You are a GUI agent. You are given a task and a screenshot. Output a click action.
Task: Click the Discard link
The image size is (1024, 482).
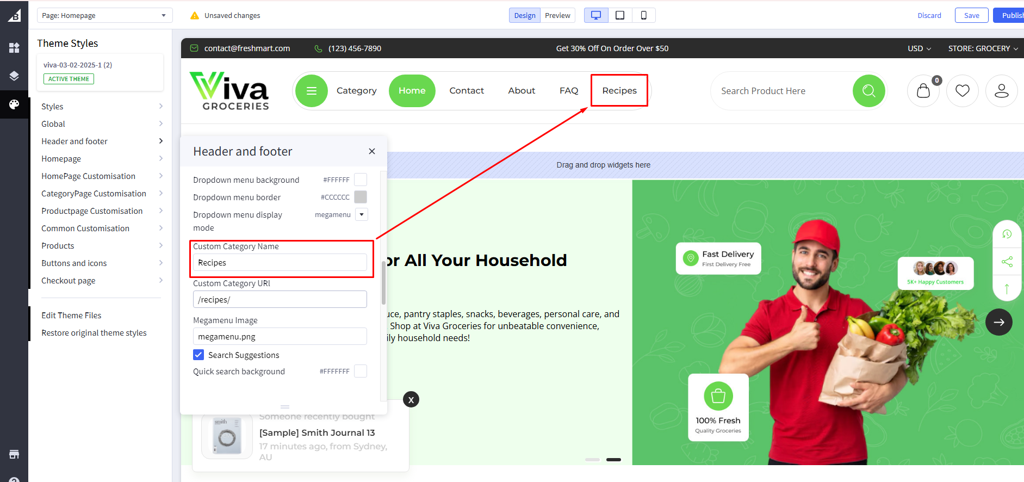[x=929, y=15]
